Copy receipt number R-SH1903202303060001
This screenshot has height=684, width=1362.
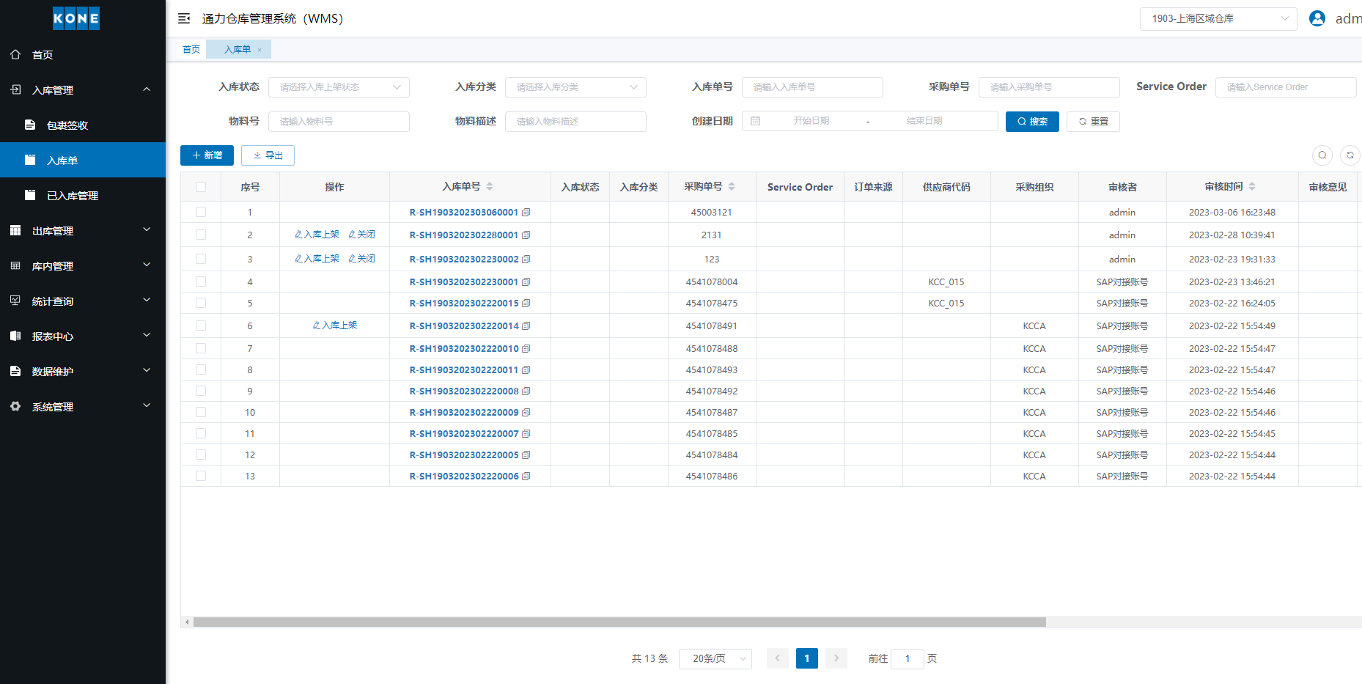coord(526,213)
